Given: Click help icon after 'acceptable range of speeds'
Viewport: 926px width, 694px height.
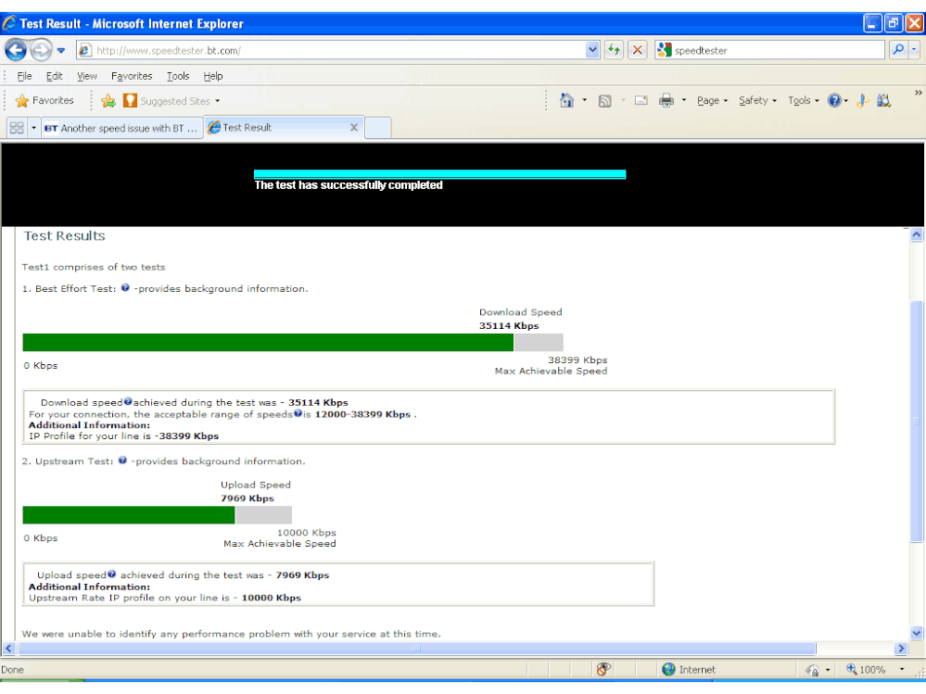Looking at the screenshot, I should pos(298,413).
